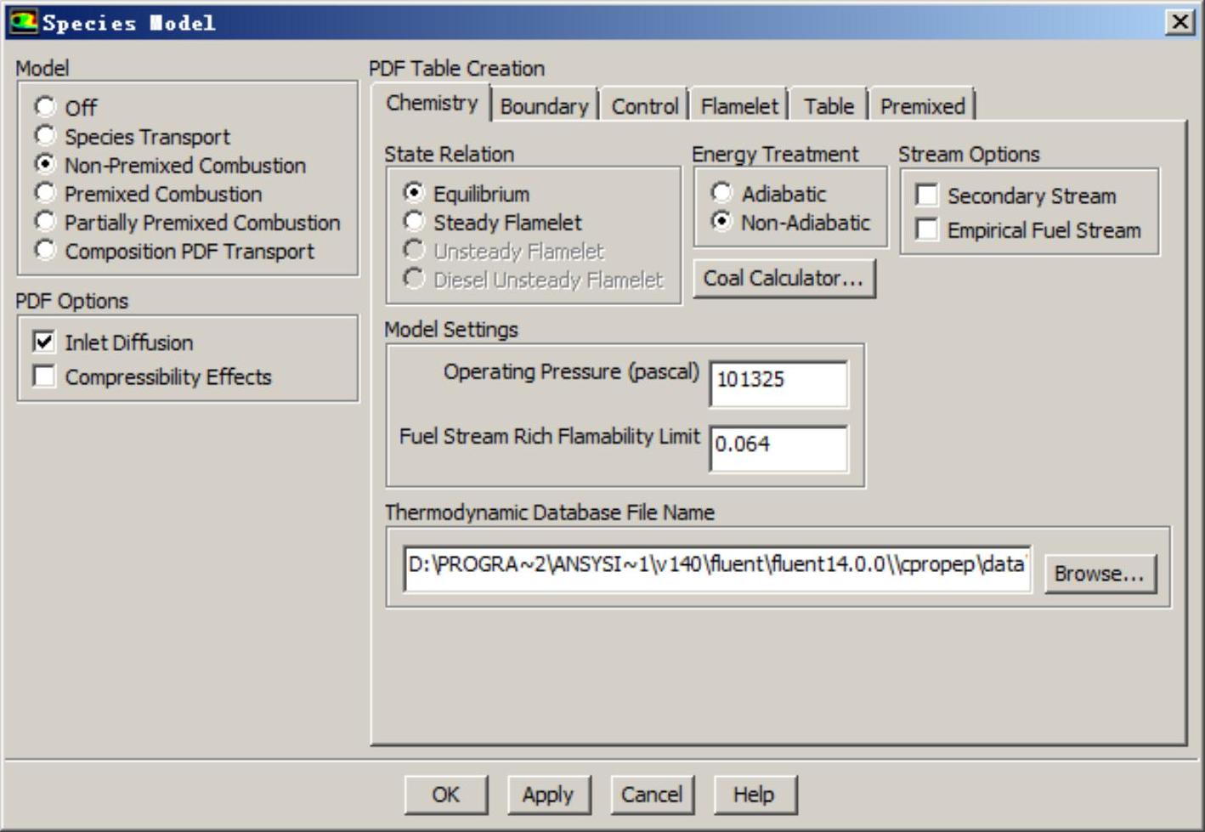Open the Coal Calculator dialog

pyautogui.click(x=783, y=278)
